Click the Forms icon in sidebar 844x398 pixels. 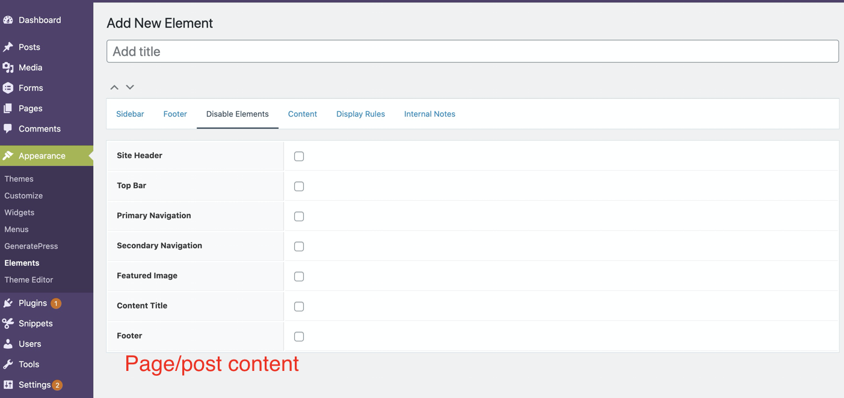(x=8, y=88)
